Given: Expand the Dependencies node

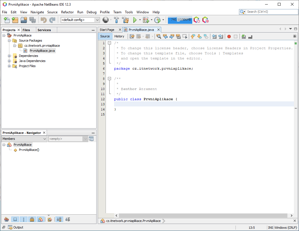Looking at the screenshot, I should point(8,56).
